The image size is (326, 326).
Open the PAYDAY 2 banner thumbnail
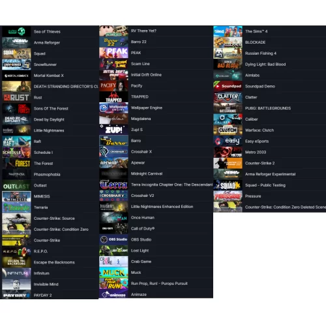(16, 295)
